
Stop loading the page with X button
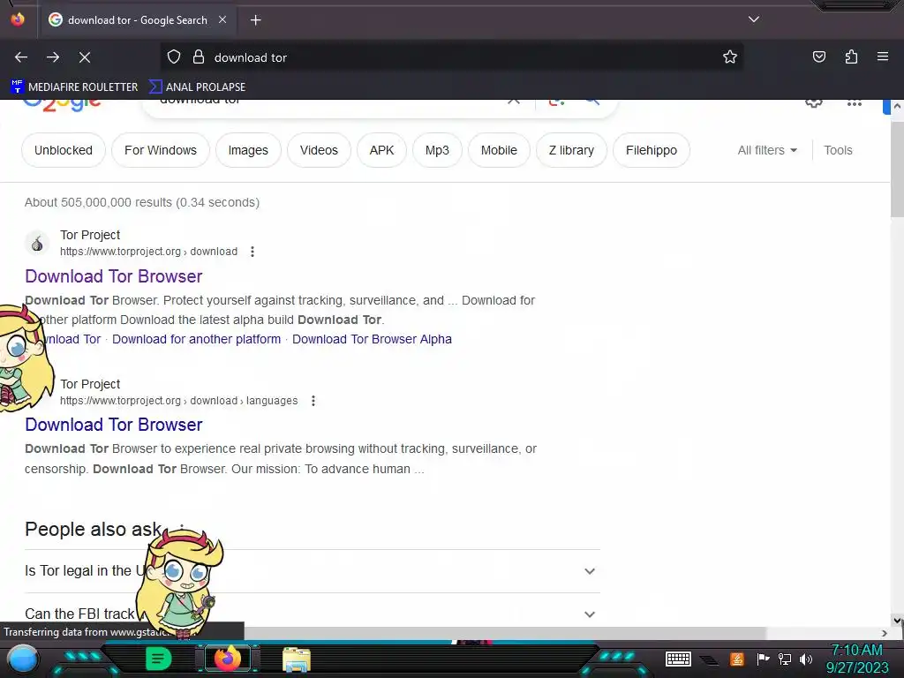(85, 57)
